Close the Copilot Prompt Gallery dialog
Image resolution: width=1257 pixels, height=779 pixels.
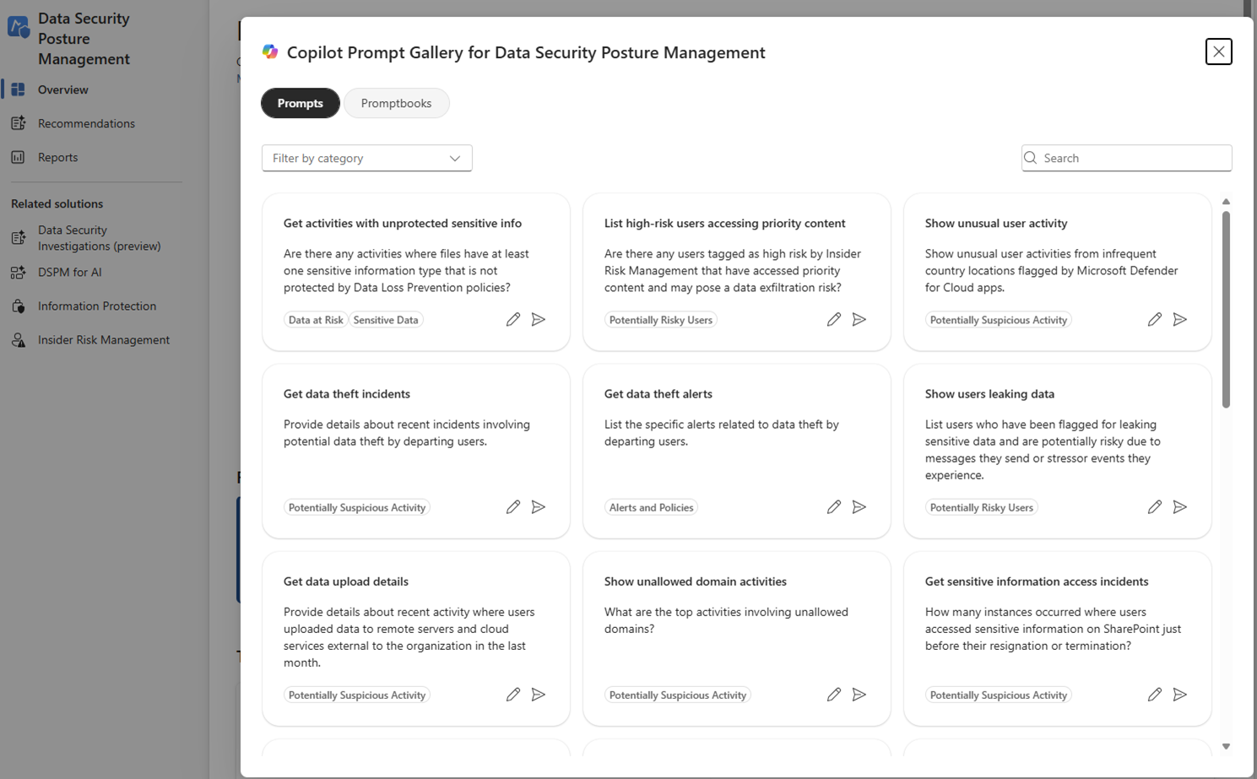pos(1218,51)
